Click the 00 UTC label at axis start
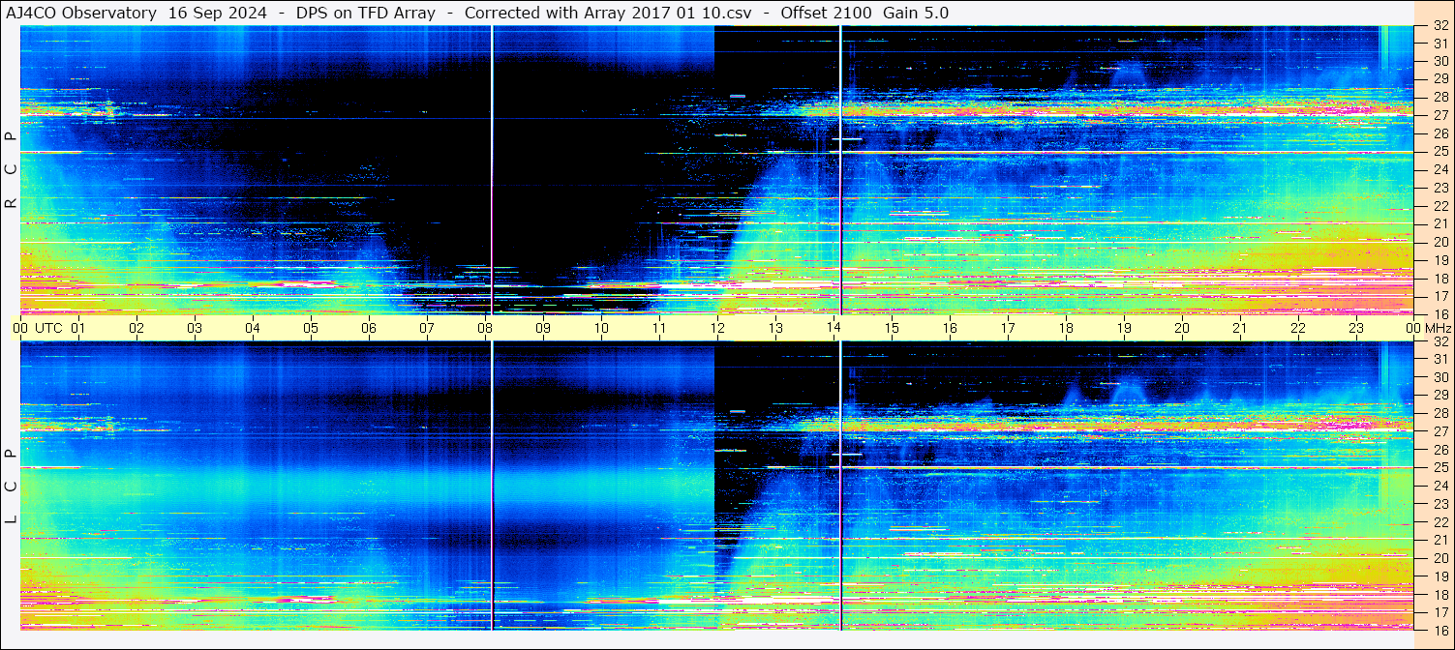This screenshot has width=1455, height=650. 20,328
